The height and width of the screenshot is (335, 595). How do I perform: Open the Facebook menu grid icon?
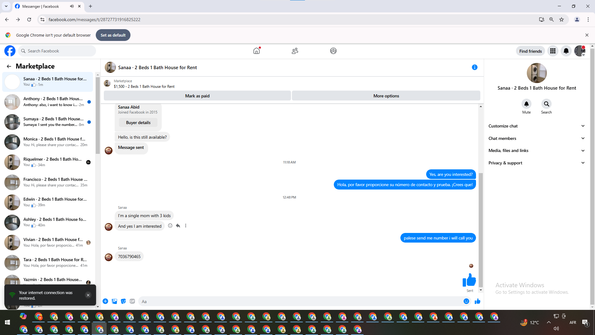553,51
